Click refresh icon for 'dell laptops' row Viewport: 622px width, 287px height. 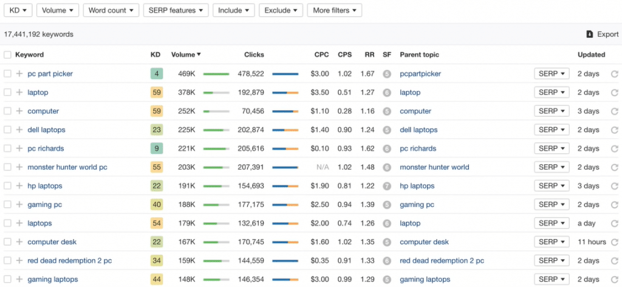615,130
